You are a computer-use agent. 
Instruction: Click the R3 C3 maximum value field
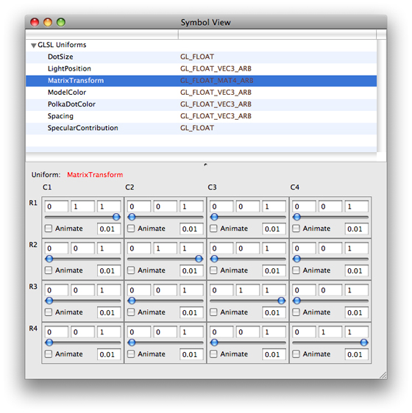point(274,290)
